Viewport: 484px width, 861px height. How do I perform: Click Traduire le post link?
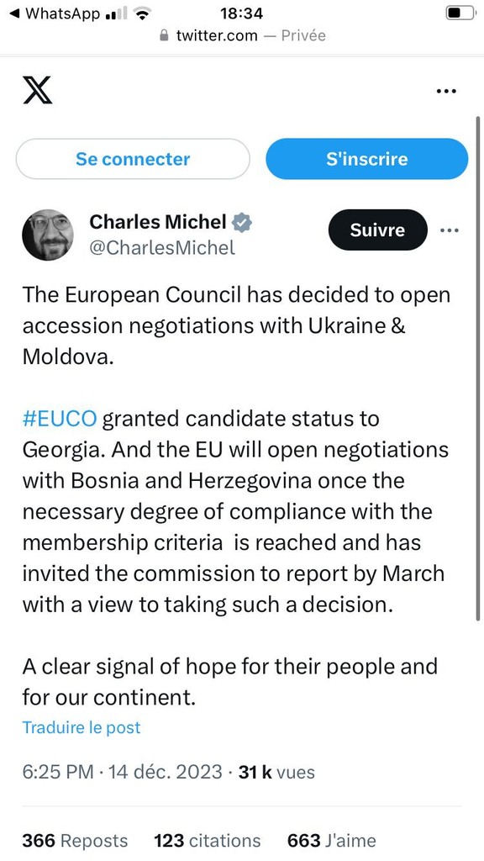pos(82,727)
